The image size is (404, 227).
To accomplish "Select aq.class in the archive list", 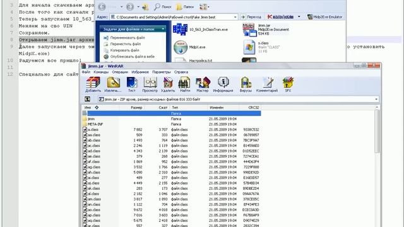I will tap(171, 221).
